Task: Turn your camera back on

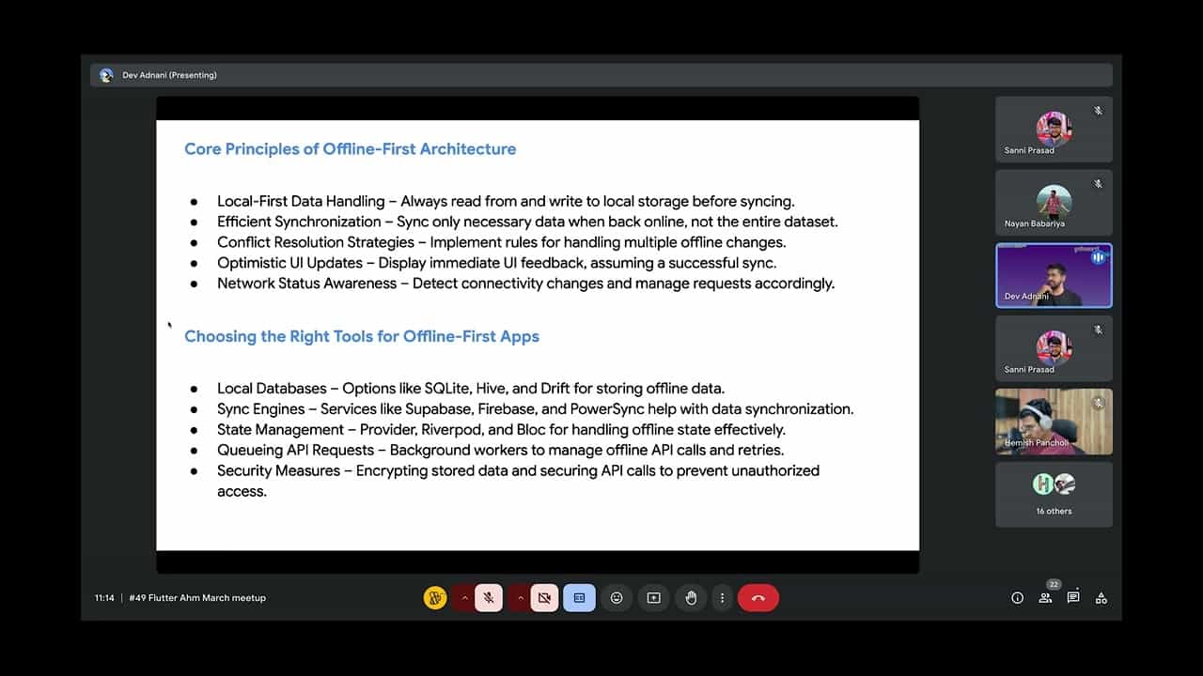Action: 544,597
